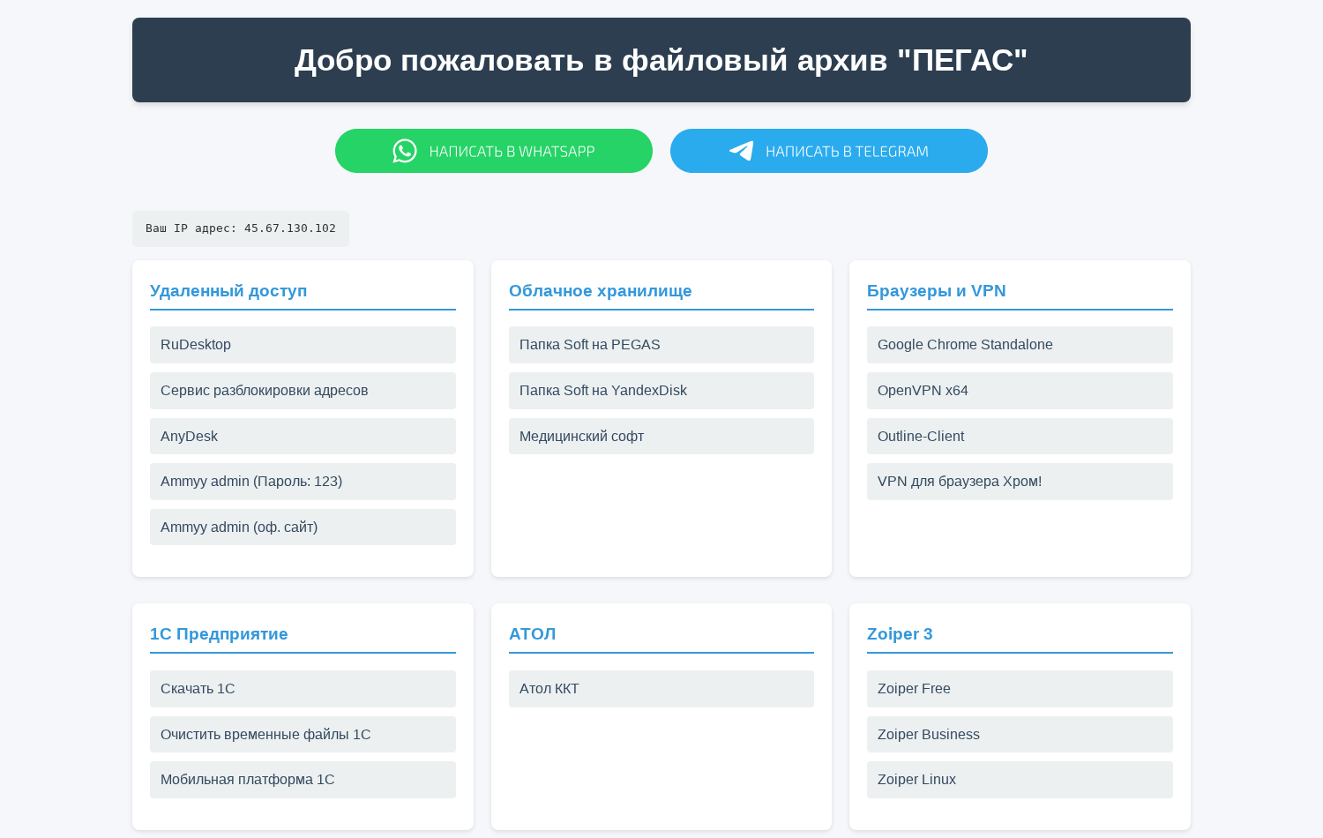This screenshot has height=838, width=1323.
Task: Open the RuDesktop download link
Action: coord(303,345)
